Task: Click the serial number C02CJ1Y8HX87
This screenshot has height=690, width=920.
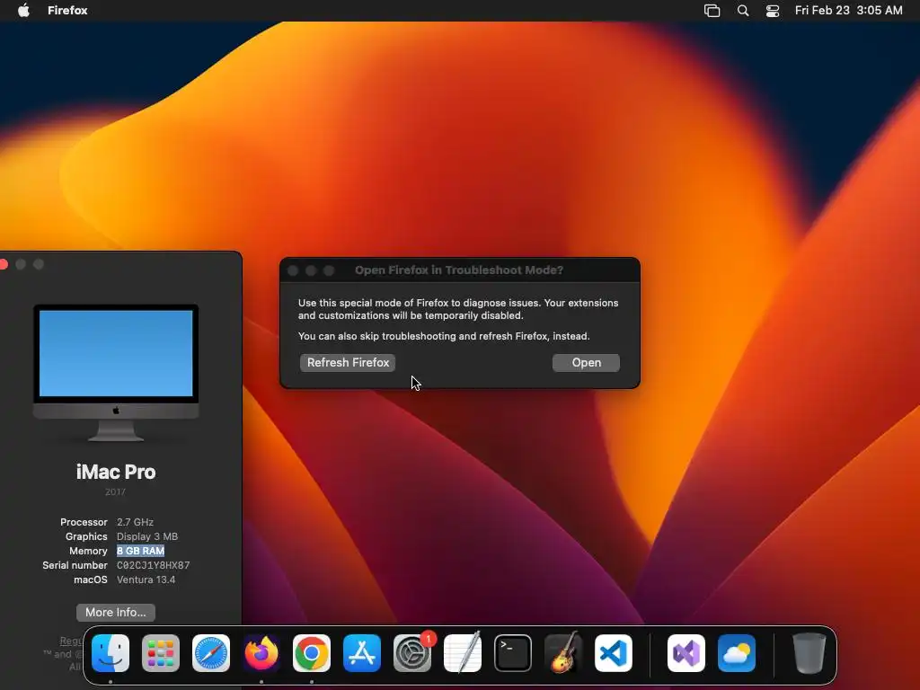Action: click(153, 565)
